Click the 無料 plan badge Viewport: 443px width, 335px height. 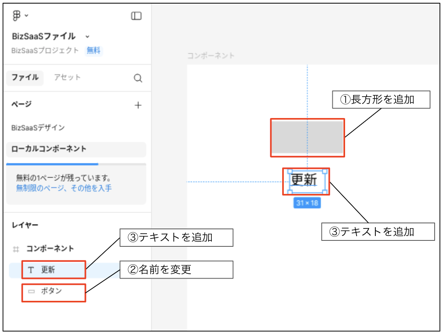point(94,51)
